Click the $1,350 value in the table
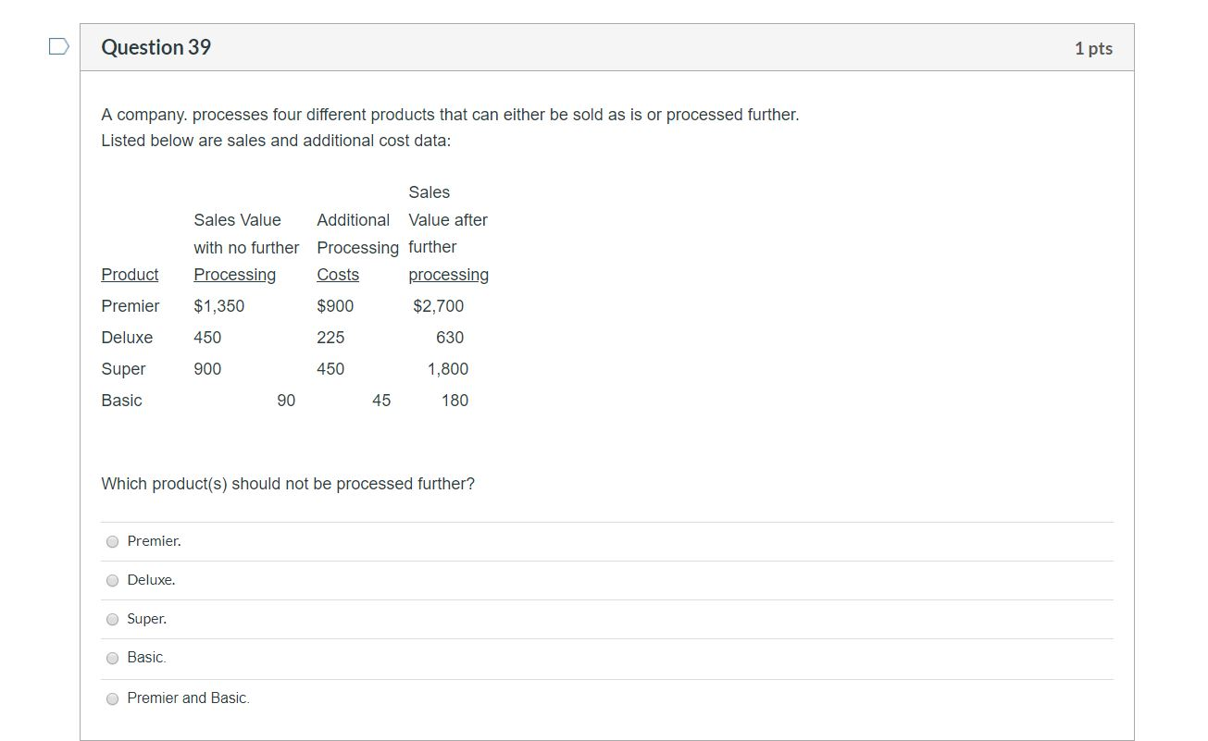The height and width of the screenshot is (741, 1208). 219,305
